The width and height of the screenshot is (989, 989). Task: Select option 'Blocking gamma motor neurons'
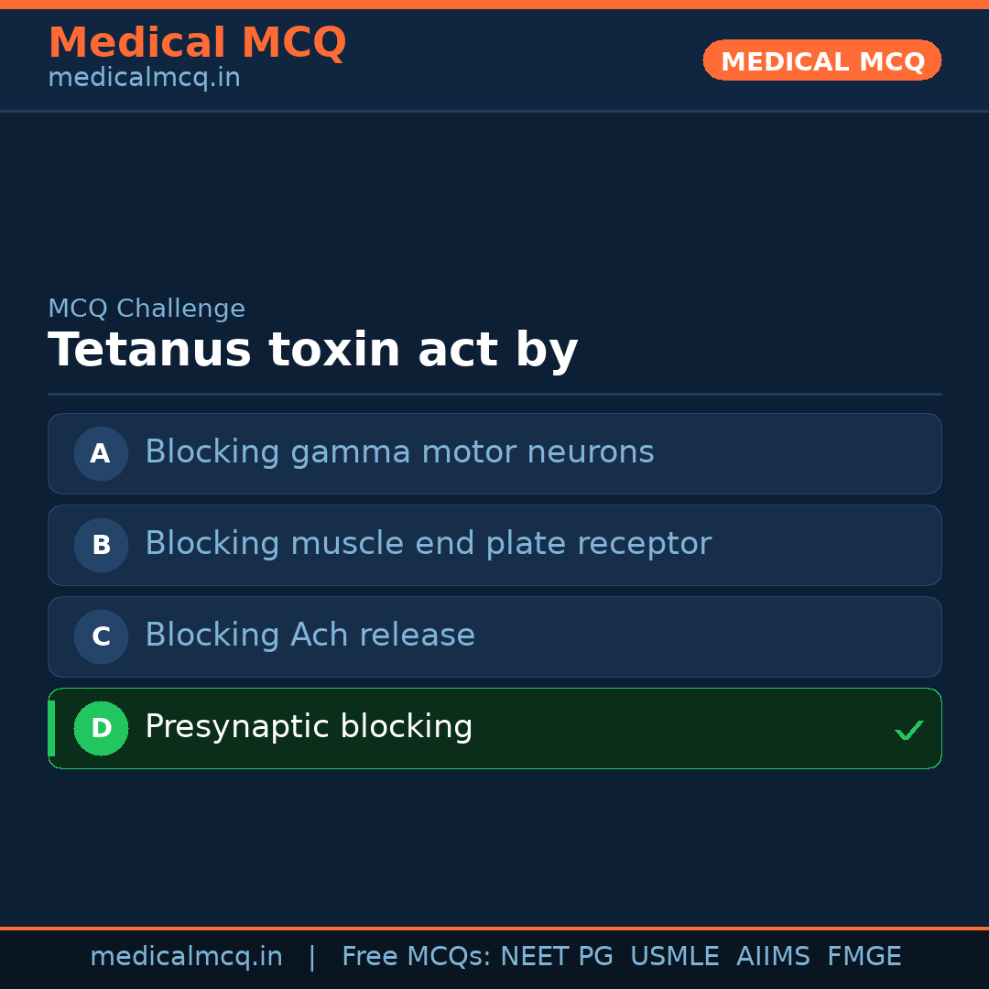tap(399, 452)
